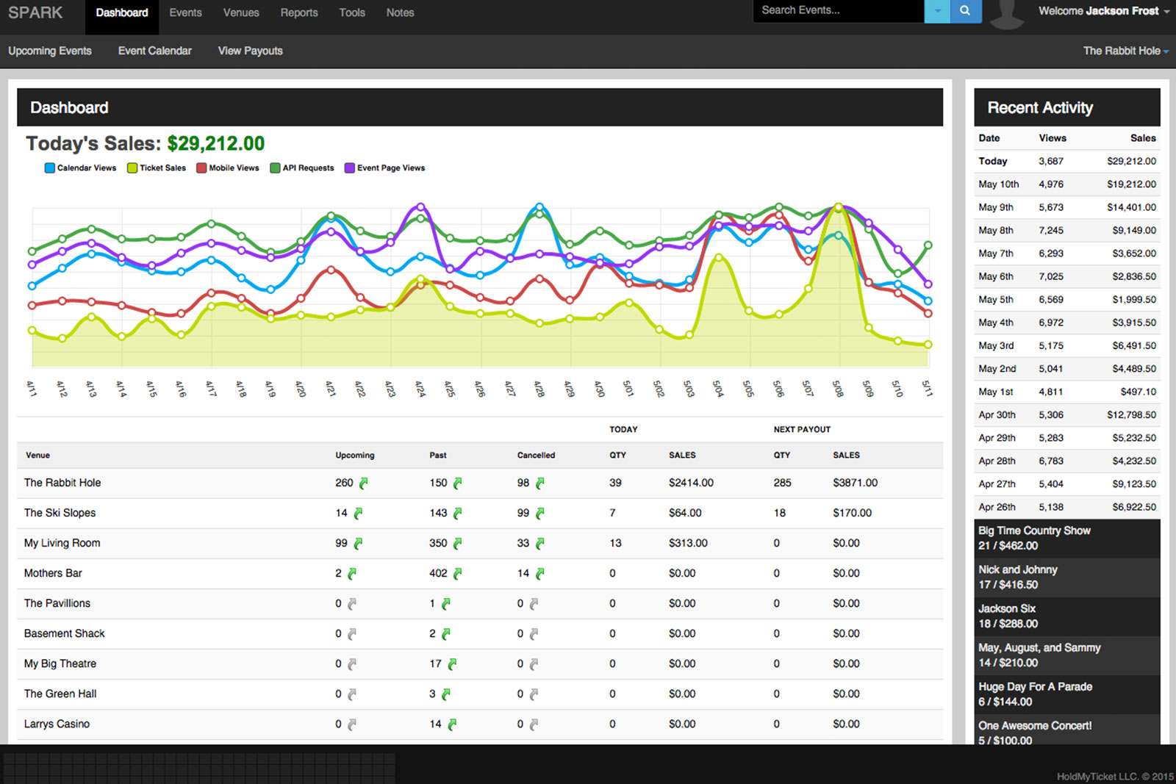Click into the Search Events field

click(838, 11)
